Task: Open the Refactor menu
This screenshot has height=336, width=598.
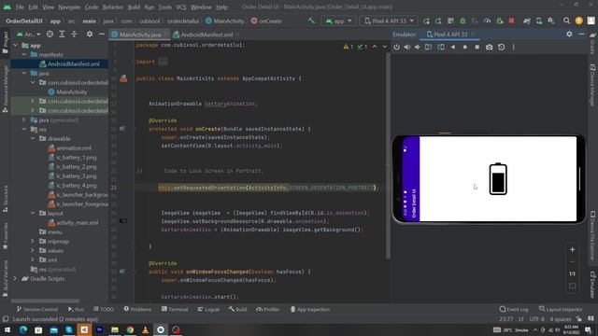Action: 112,7
